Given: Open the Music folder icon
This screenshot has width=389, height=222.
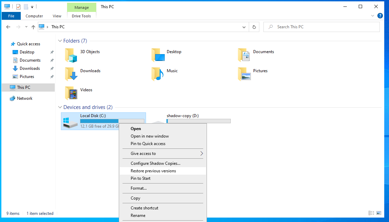Looking at the screenshot, I should (158, 74).
